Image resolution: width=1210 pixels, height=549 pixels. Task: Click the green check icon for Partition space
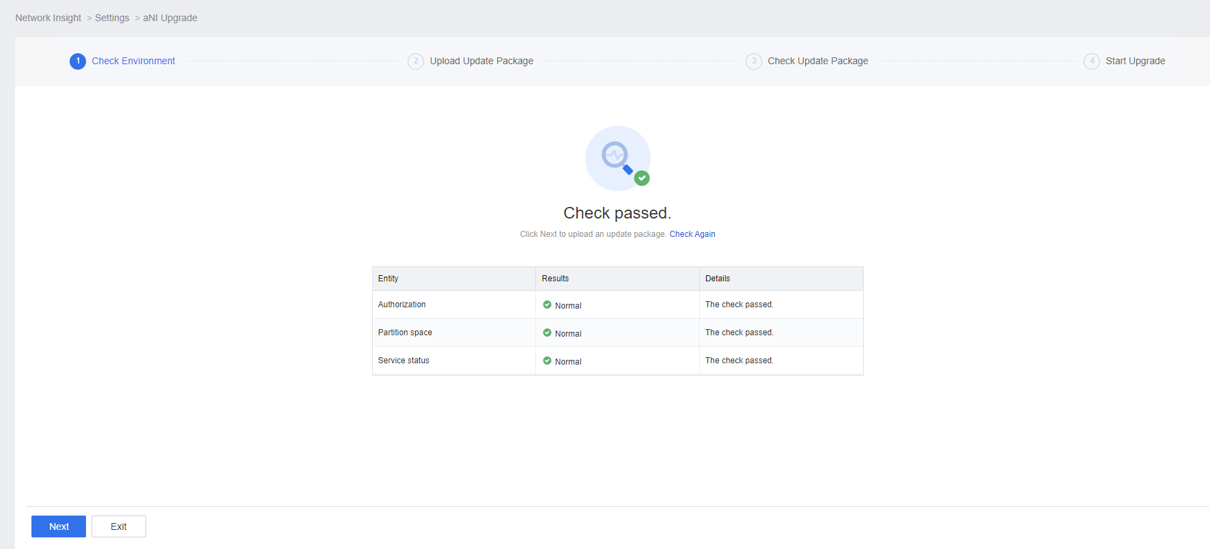pos(547,333)
